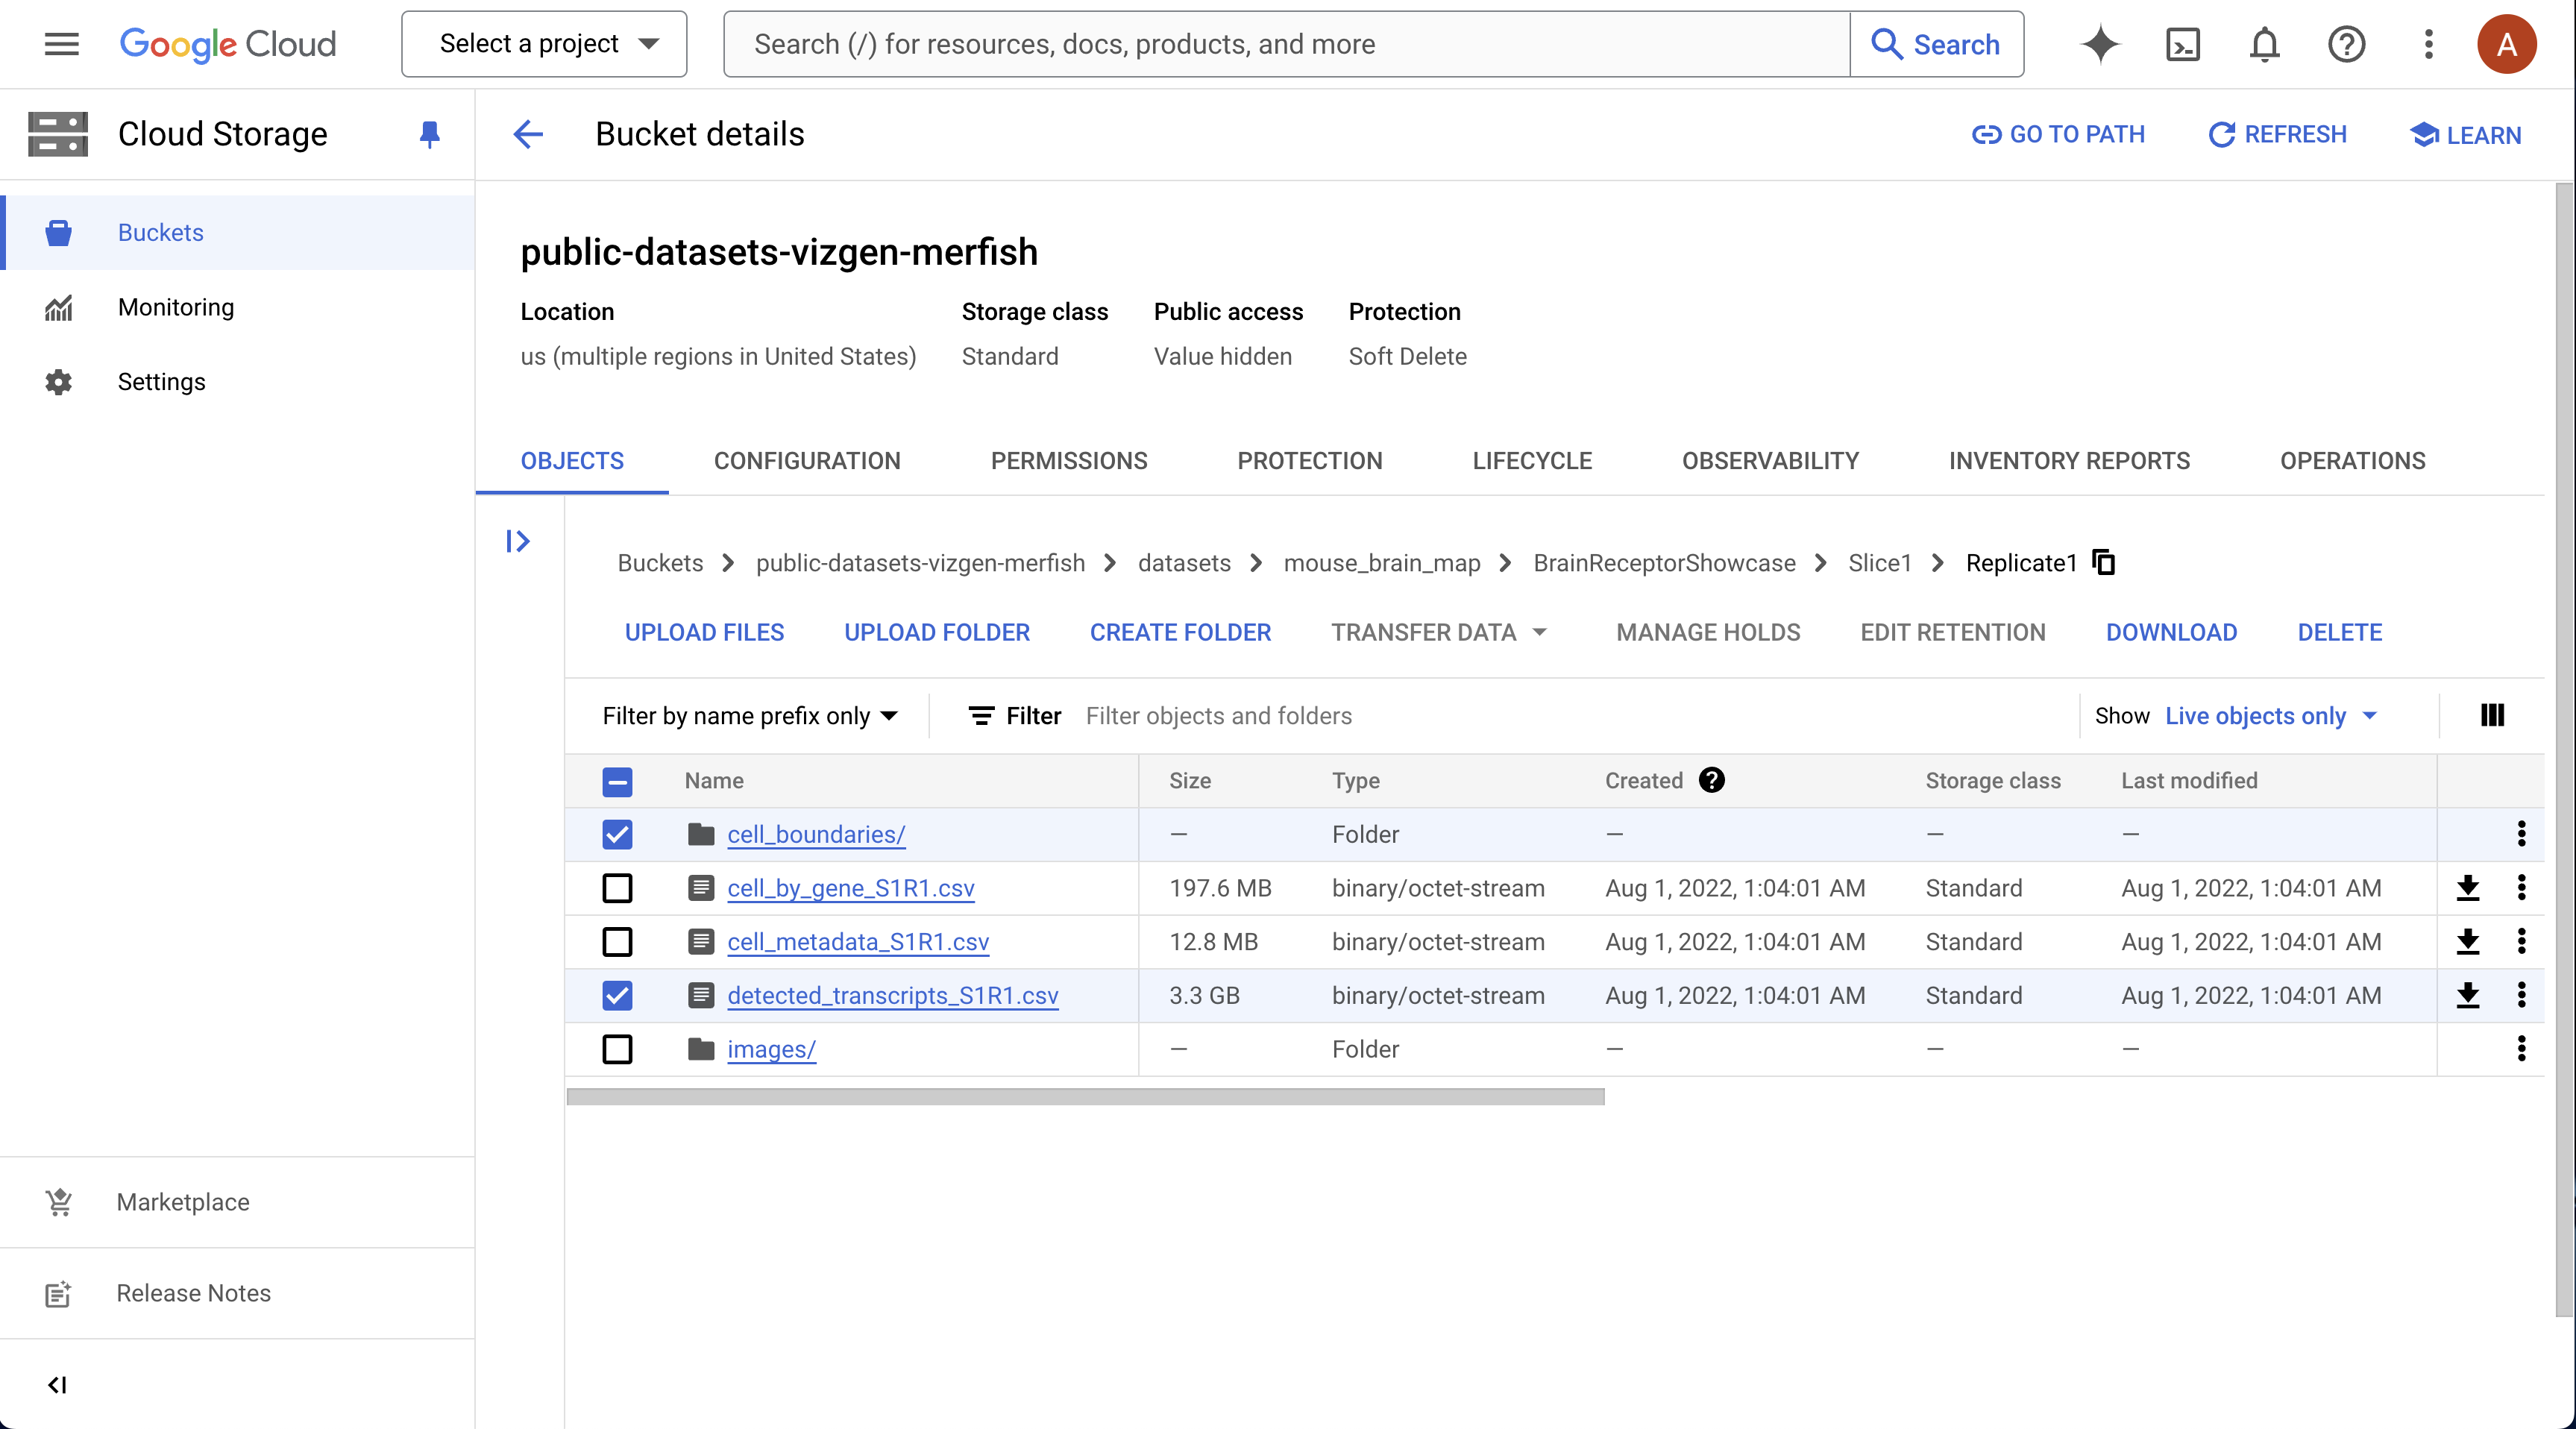Click the page vertical scrollbar
Image resolution: width=2576 pixels, height=1429 pixels.
point(2564,750)
